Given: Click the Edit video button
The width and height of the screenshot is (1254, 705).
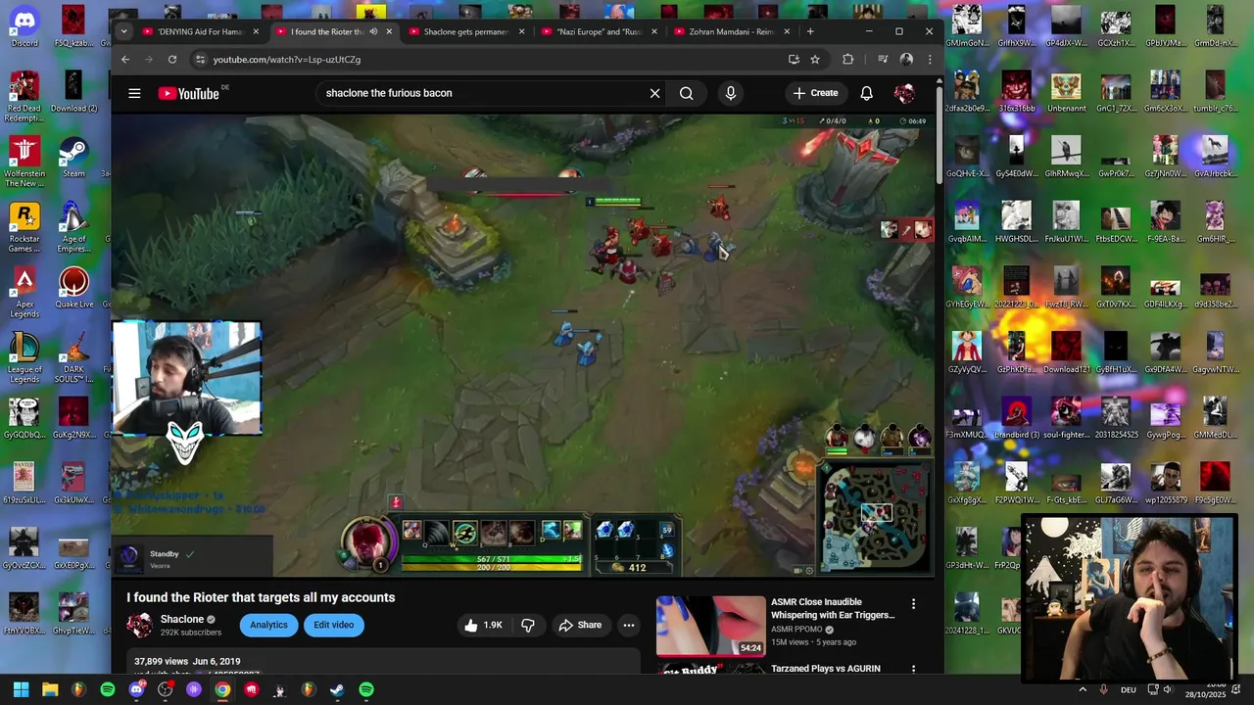Looking at the screenshot, I should click(x=334, y=625).
